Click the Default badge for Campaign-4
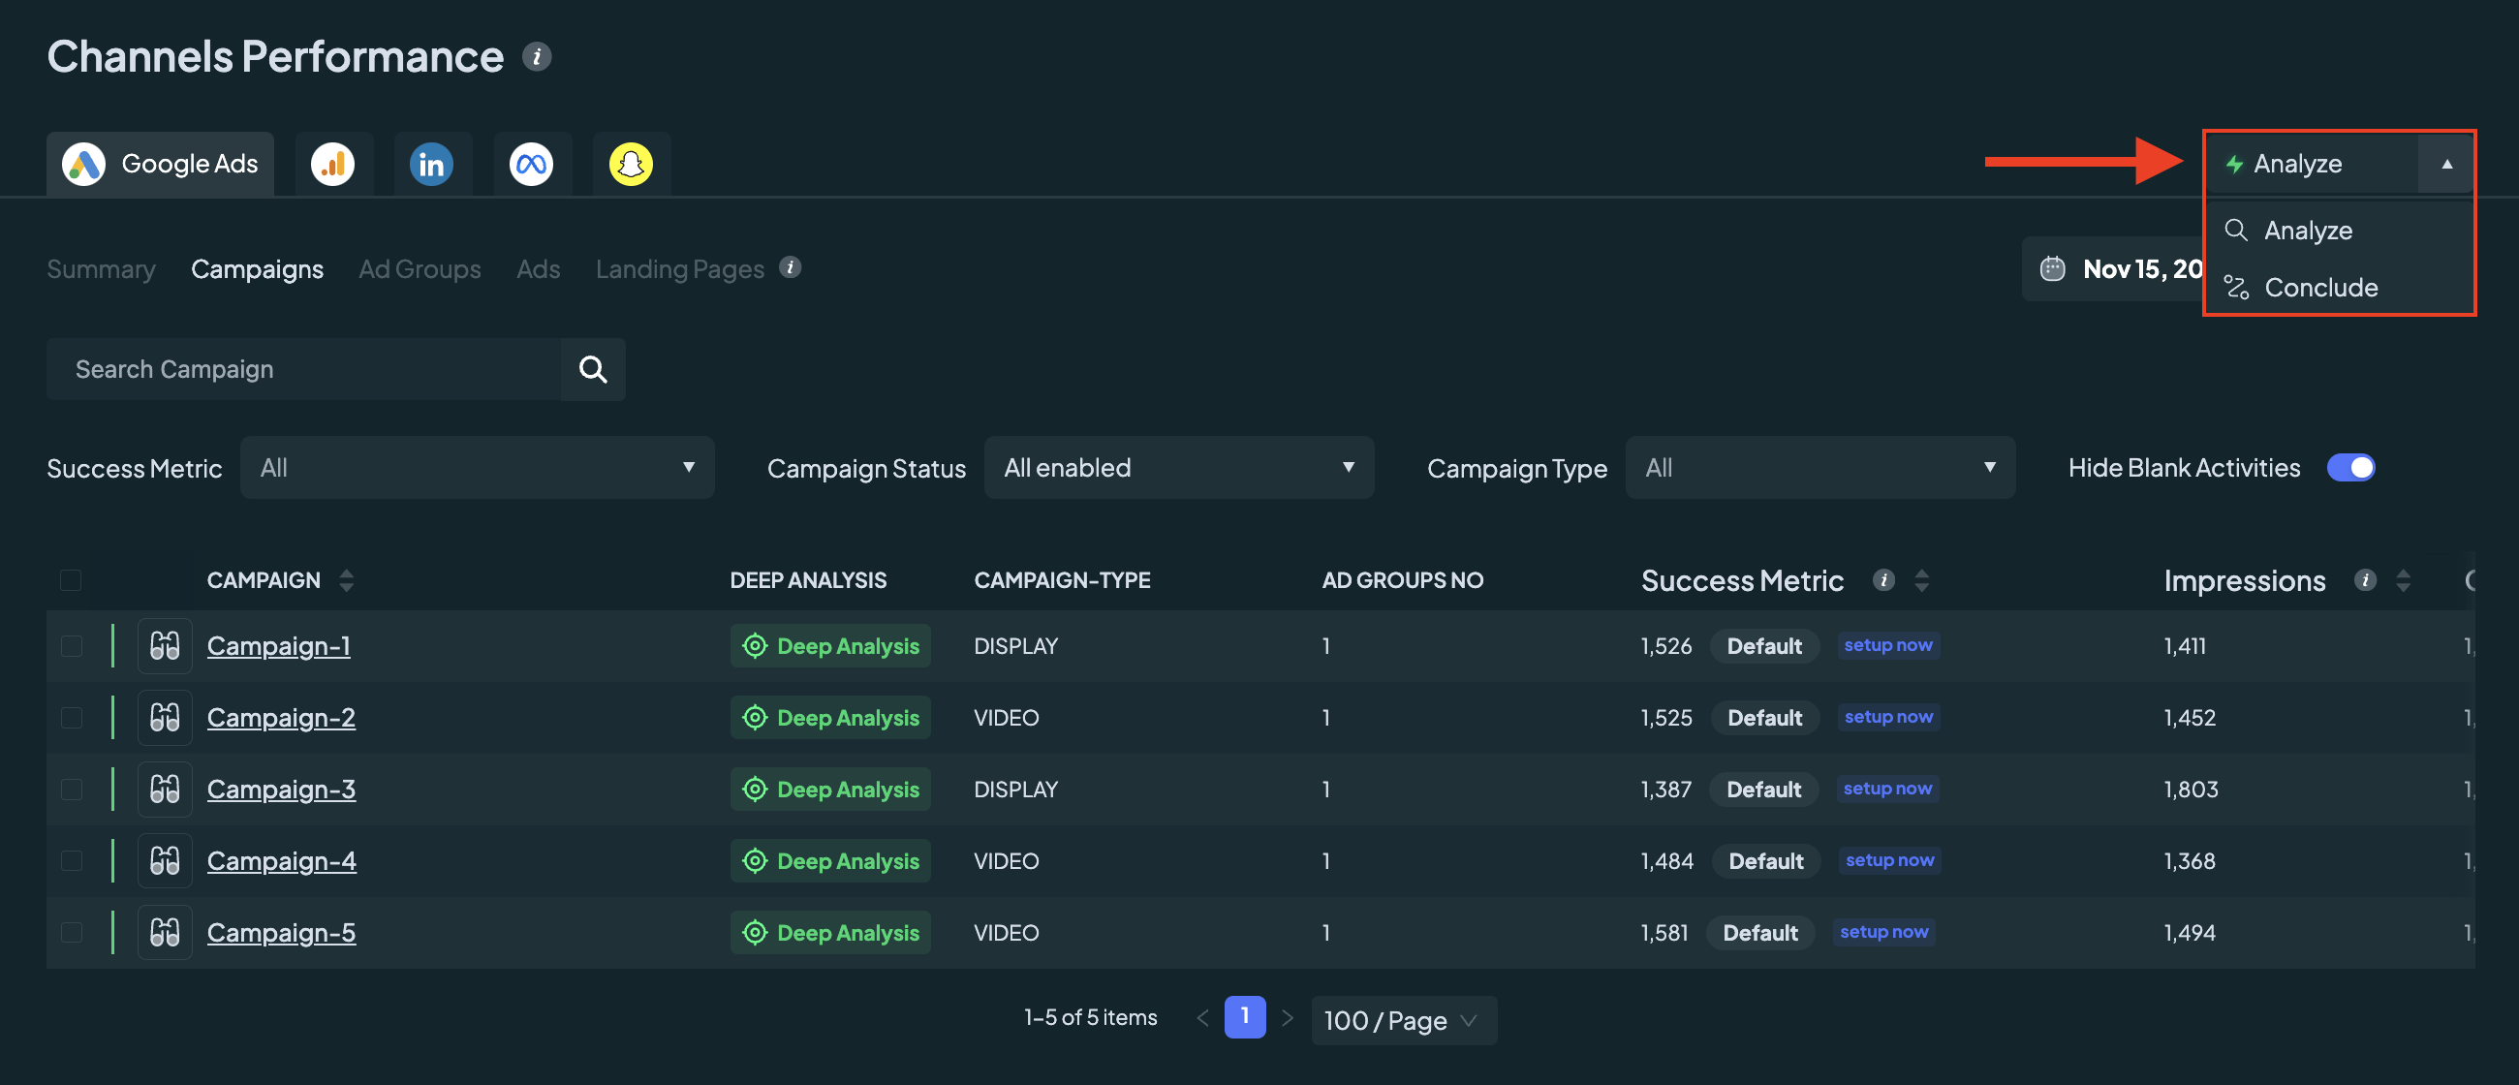Viewport: 2519px width, 1085px height. click(1765, 861)
